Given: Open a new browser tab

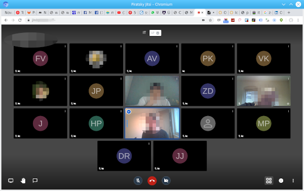Looking at the screenshot, I should tap(289, 13).
